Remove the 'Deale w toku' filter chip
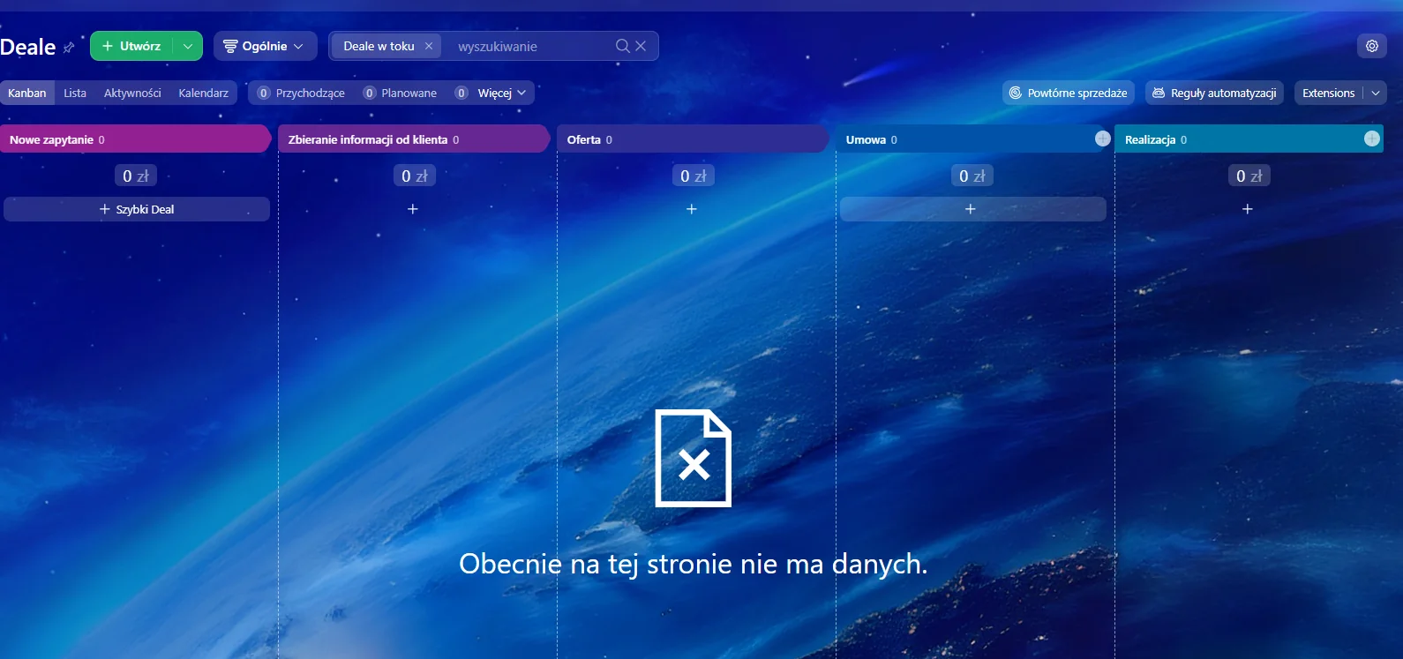The width and height of the screenshot is (1403, 659). pyautogui.click(x=429, y=46)
